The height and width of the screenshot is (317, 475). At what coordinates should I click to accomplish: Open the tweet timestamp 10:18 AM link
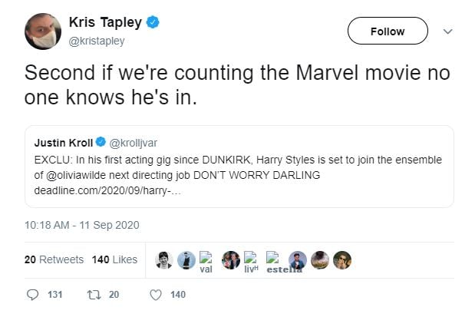coord(81,225)
